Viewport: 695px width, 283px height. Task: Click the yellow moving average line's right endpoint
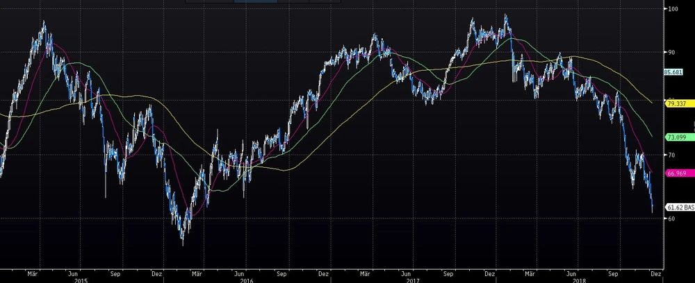click(x=652, y=103)
